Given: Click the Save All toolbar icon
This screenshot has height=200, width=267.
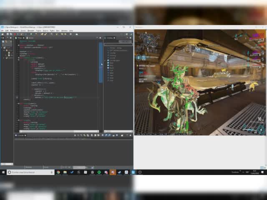Looking at the screenshot, I should coord(11,34).
